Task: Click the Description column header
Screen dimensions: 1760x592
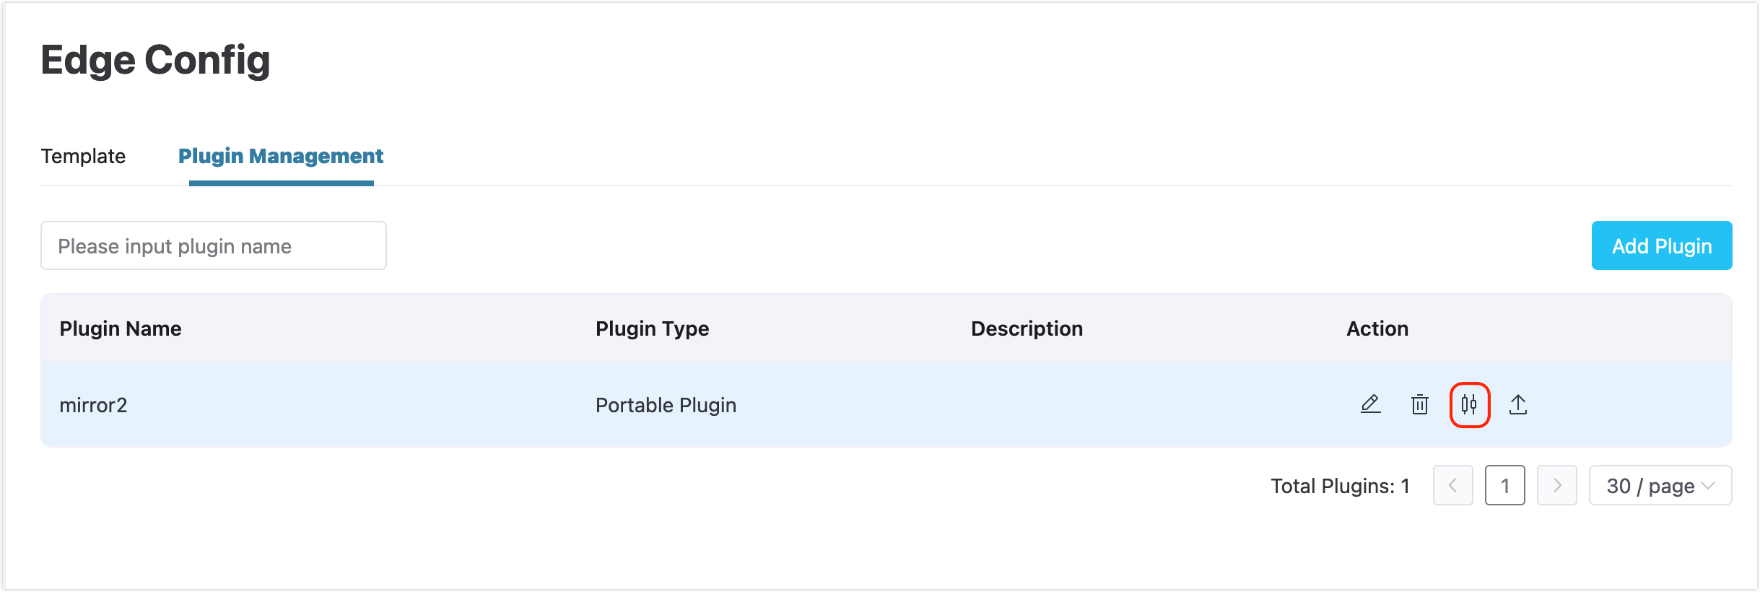Action: pos(1027,328)
